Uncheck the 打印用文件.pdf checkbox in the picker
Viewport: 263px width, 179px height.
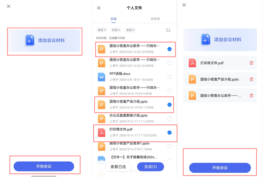pyautogui.click(x=169, y=132)
